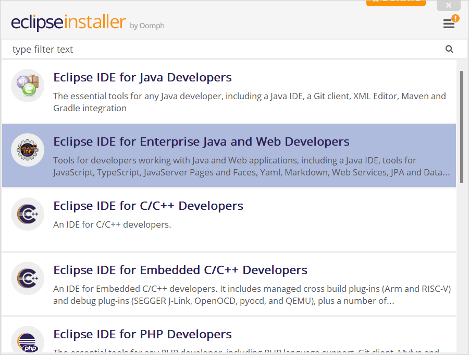Screen dimensions: 469x355
Task: Click the Java EE IDE gear icon
Action: point(28,150)
